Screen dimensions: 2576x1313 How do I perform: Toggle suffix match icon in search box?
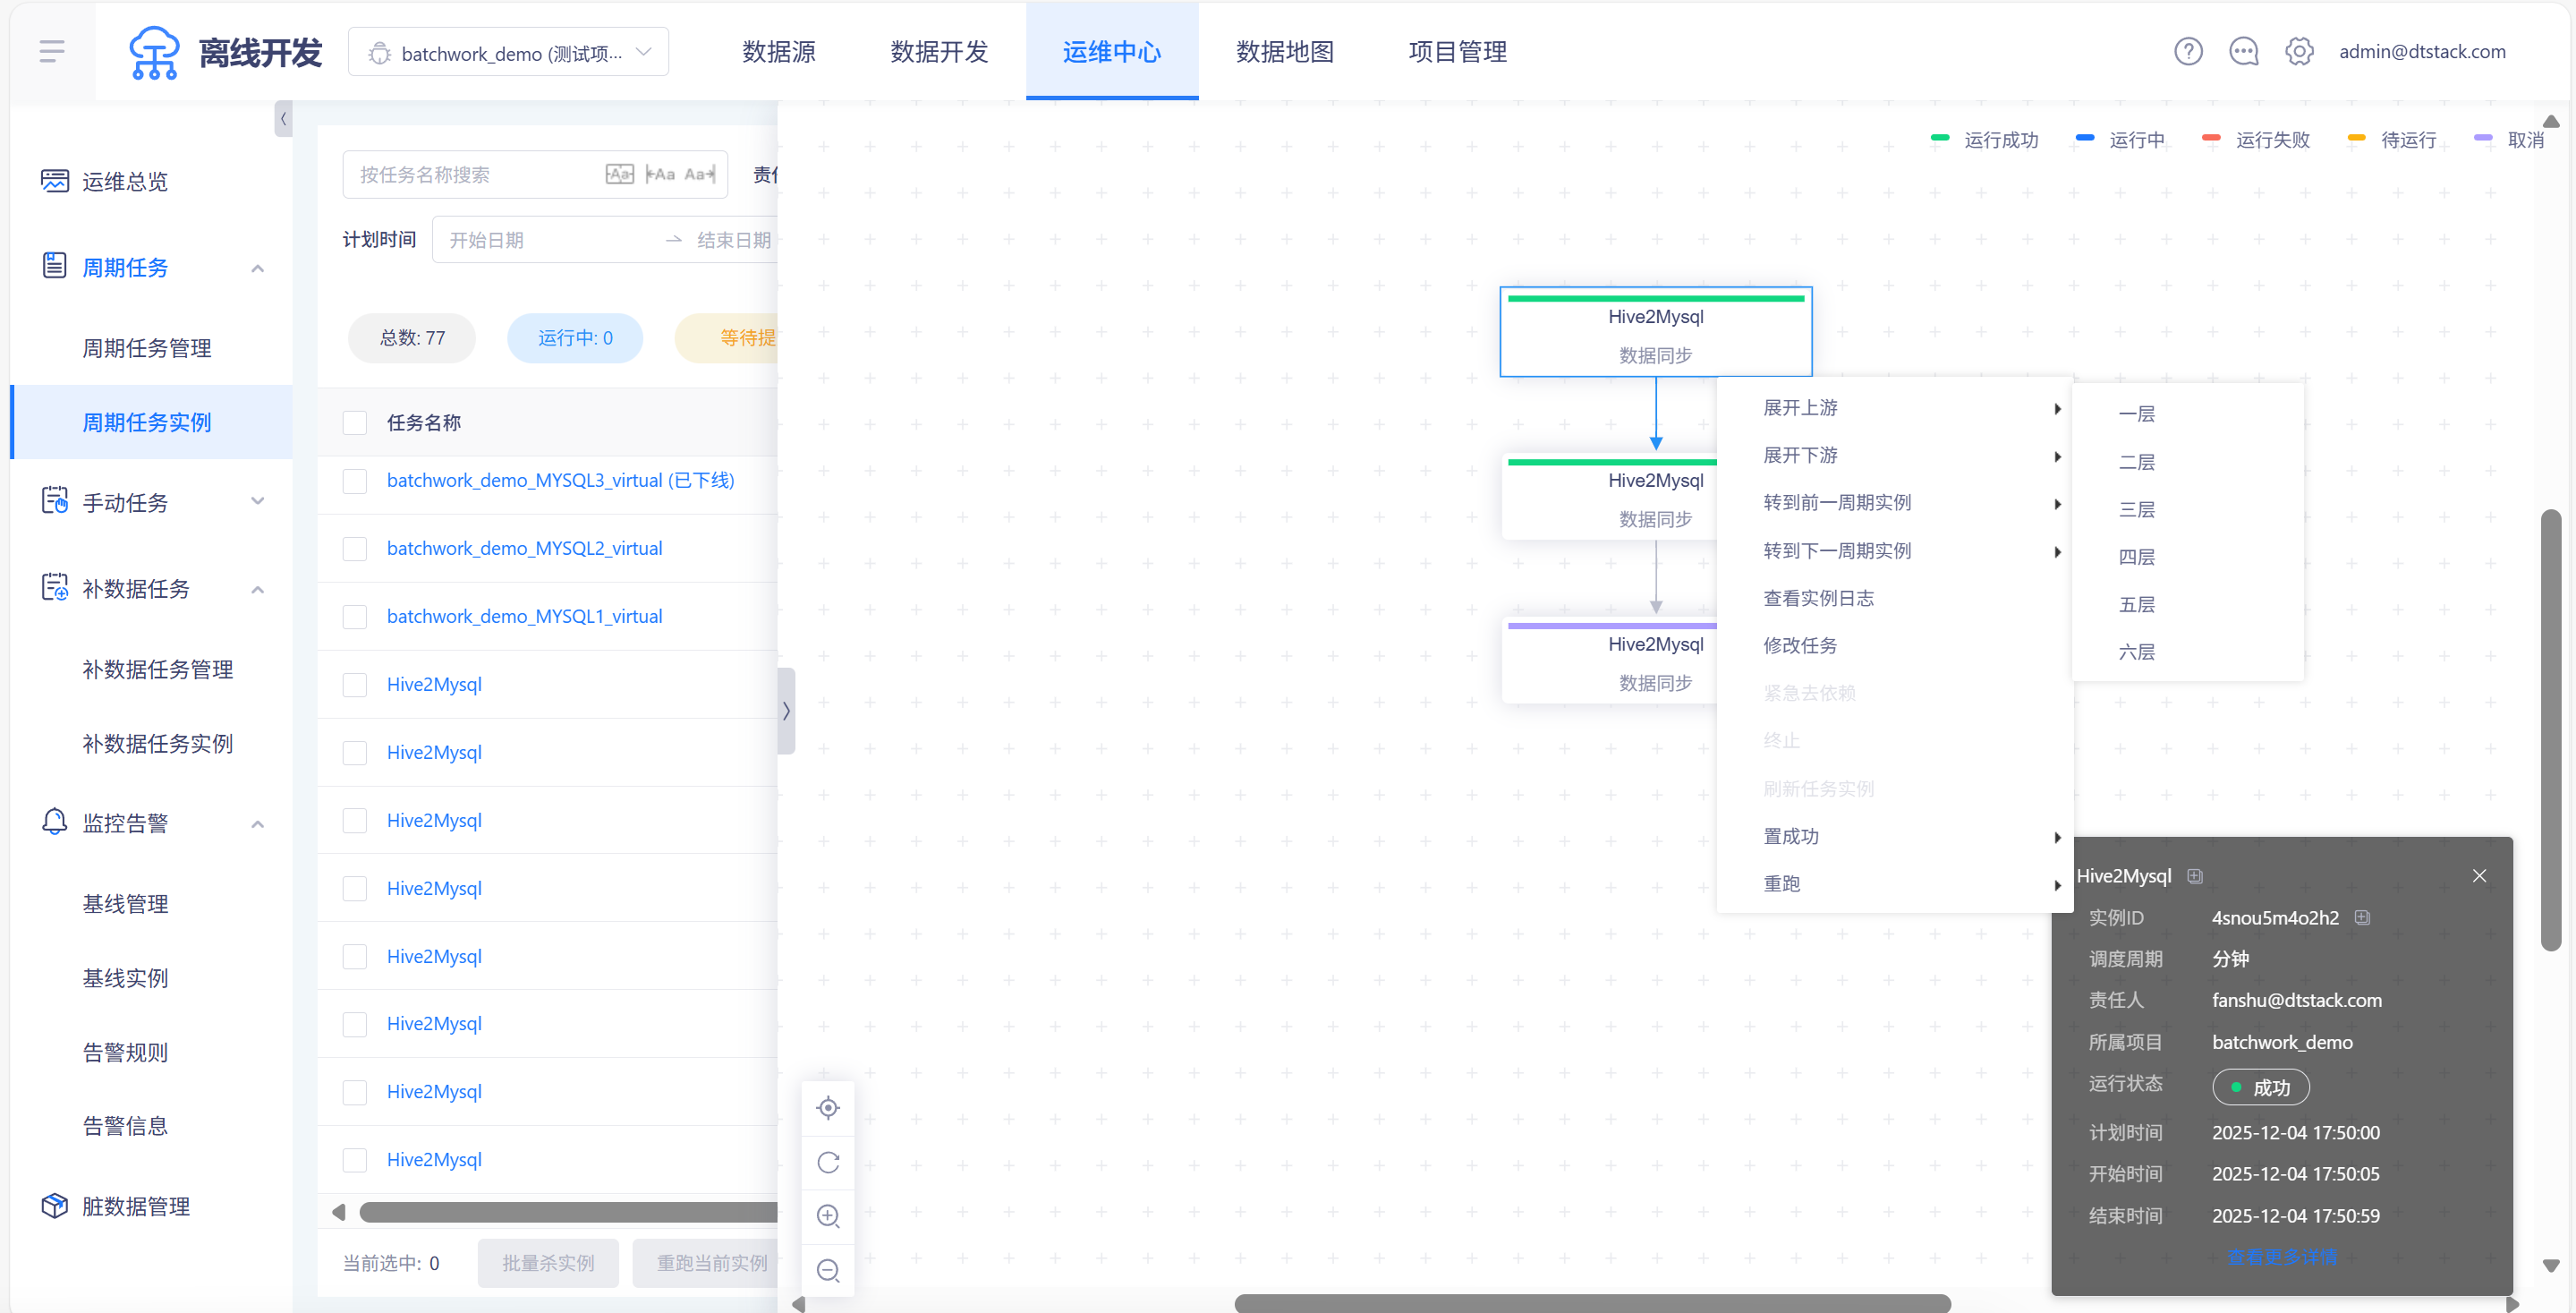700,175
